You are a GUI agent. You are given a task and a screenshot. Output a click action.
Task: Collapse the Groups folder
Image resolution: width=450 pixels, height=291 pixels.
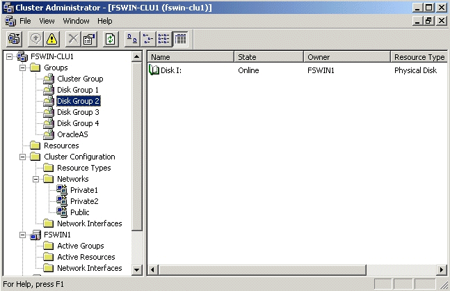[22, 68]
